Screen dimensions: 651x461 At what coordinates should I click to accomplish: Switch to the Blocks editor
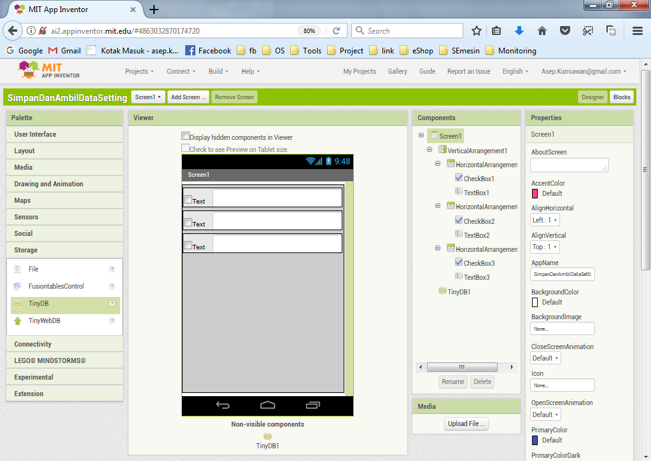click(x=621, y=97)
